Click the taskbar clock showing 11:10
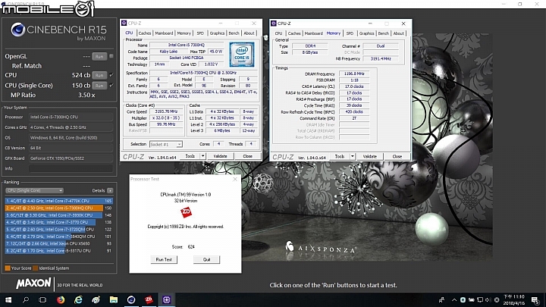 point(514,299)
